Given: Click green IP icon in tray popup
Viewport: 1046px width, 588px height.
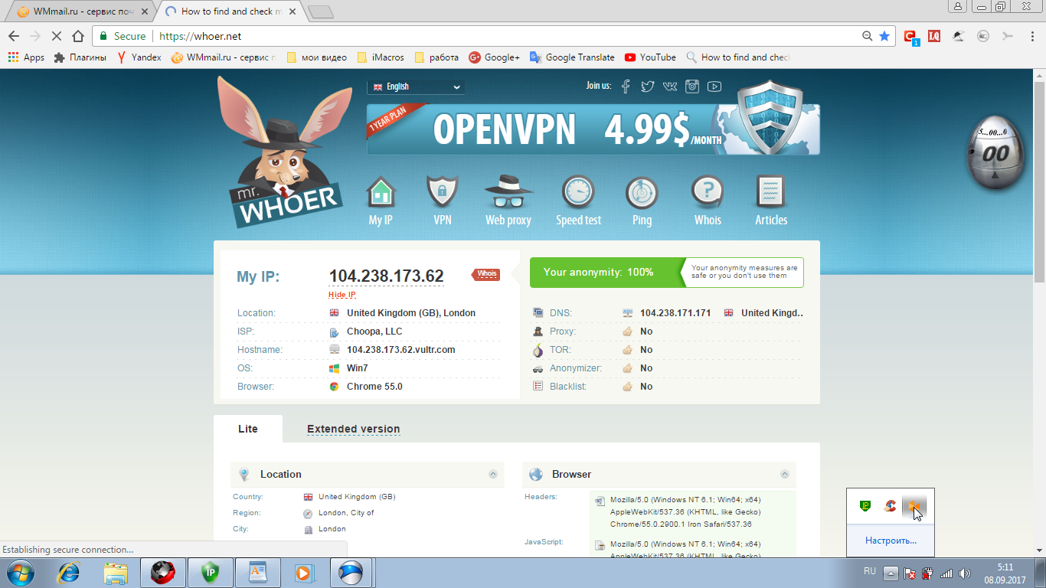Looking at the screenshot, I should 865,506.
